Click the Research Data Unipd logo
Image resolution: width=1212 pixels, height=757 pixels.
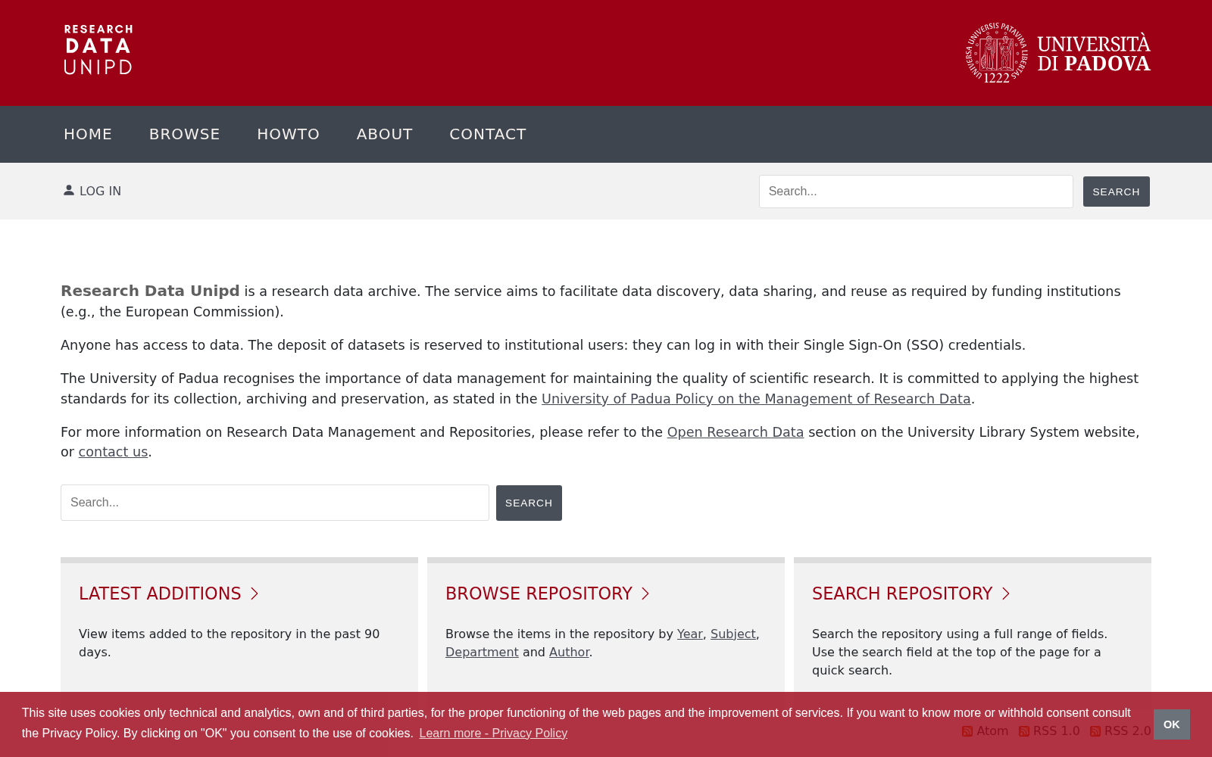pos(98,50)
